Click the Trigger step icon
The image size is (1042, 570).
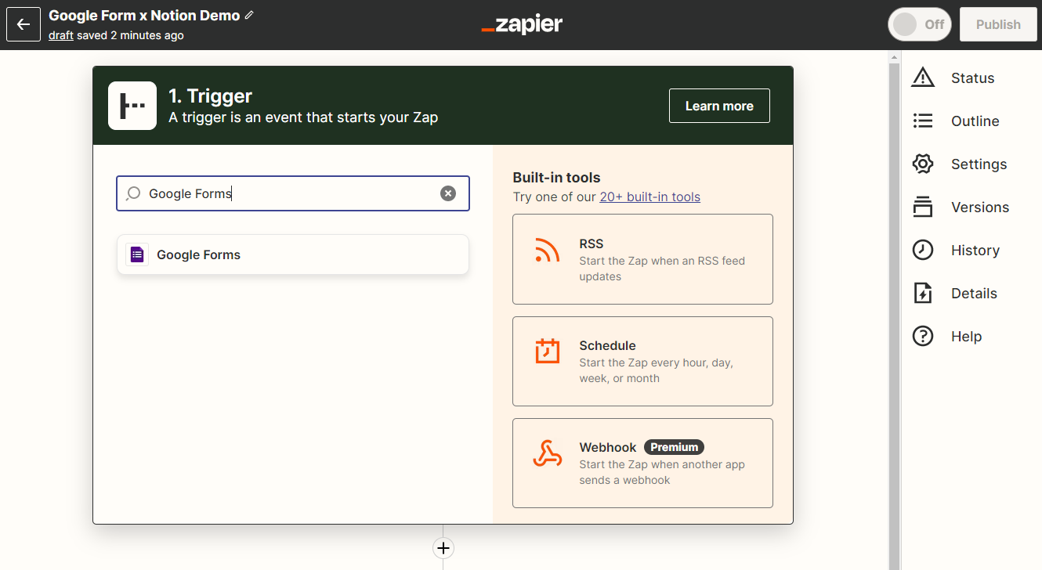pos(132,106)
